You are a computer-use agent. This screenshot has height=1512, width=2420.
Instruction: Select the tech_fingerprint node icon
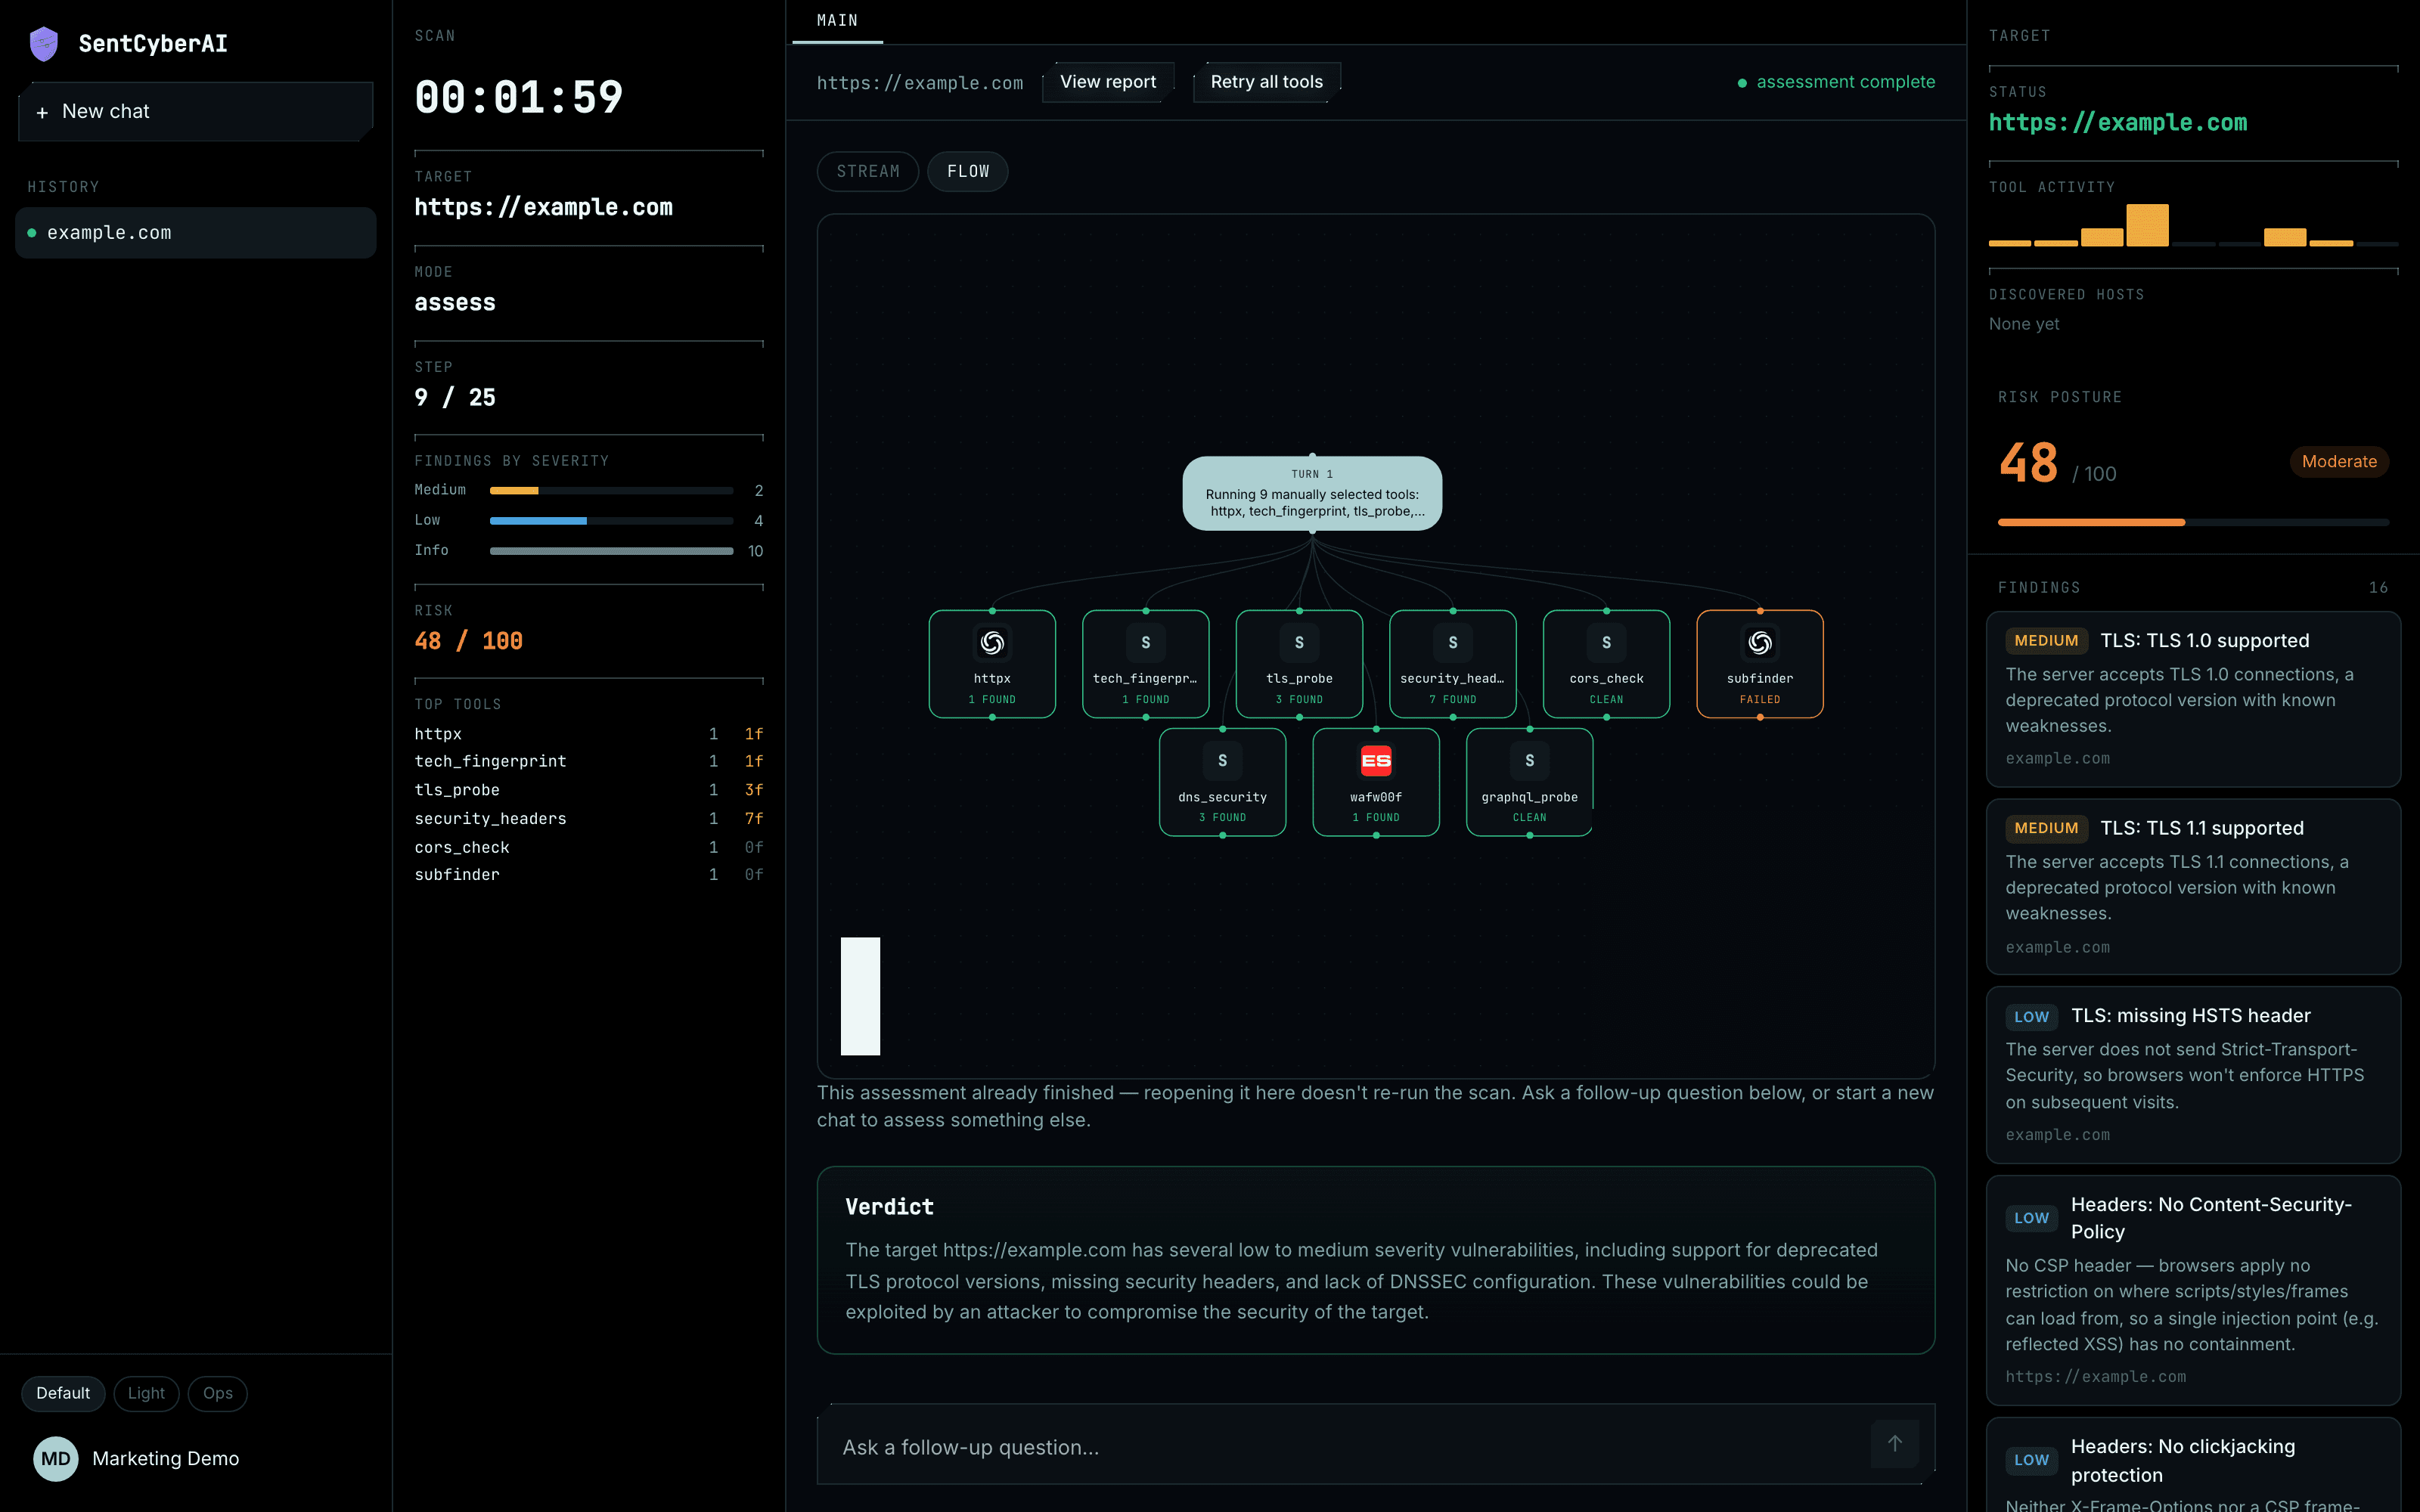point(1145,642)
